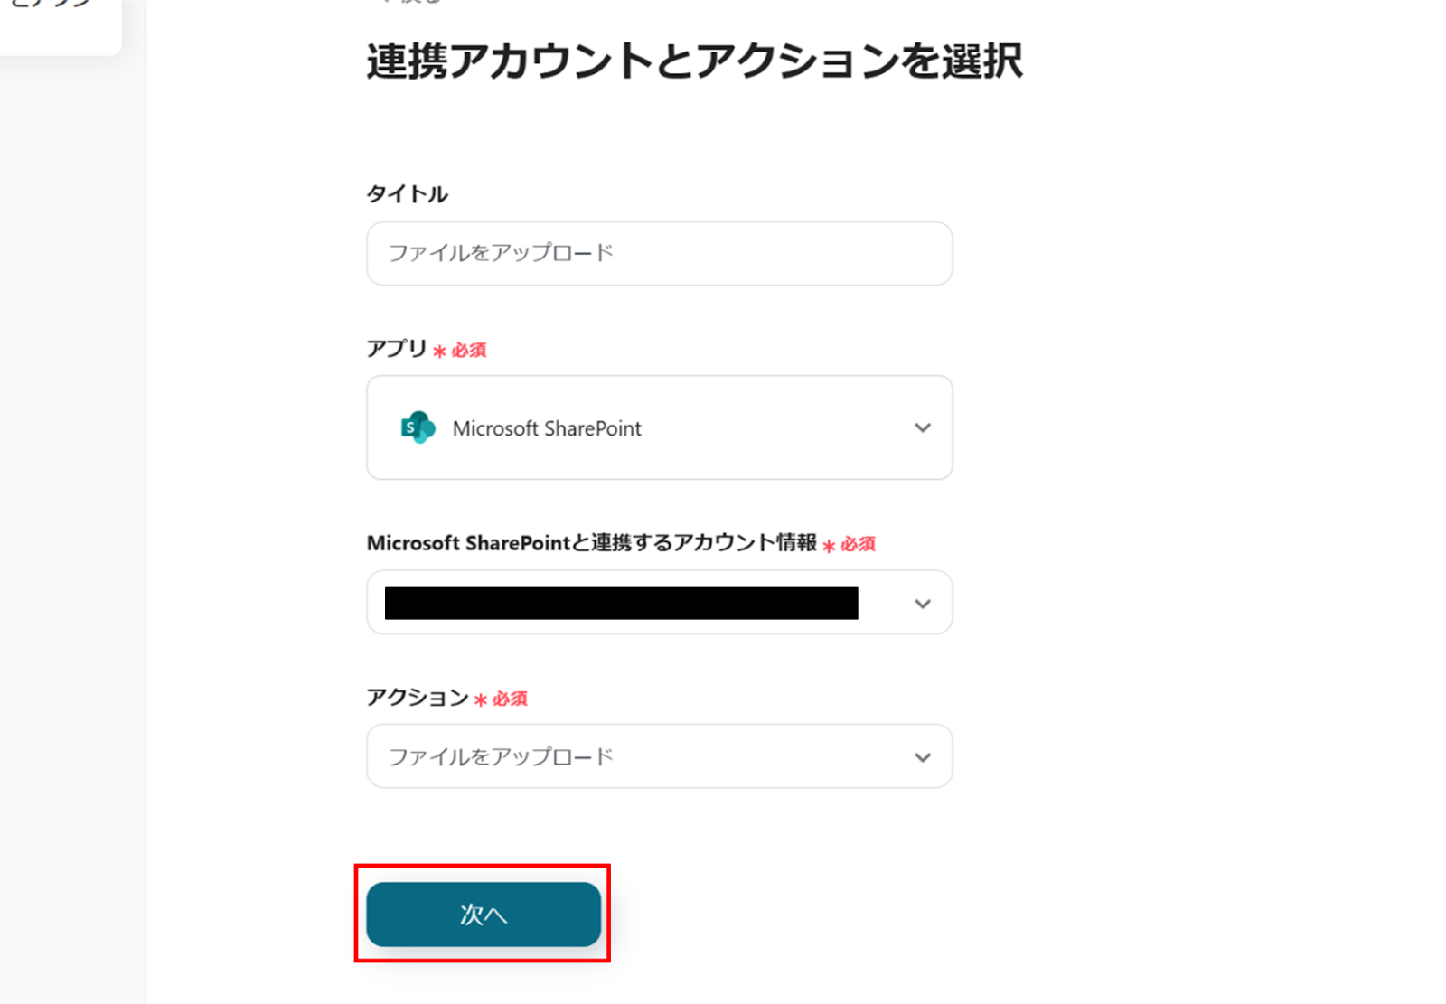
Task: Click the アプリ field label
Action: coord(397,349)
